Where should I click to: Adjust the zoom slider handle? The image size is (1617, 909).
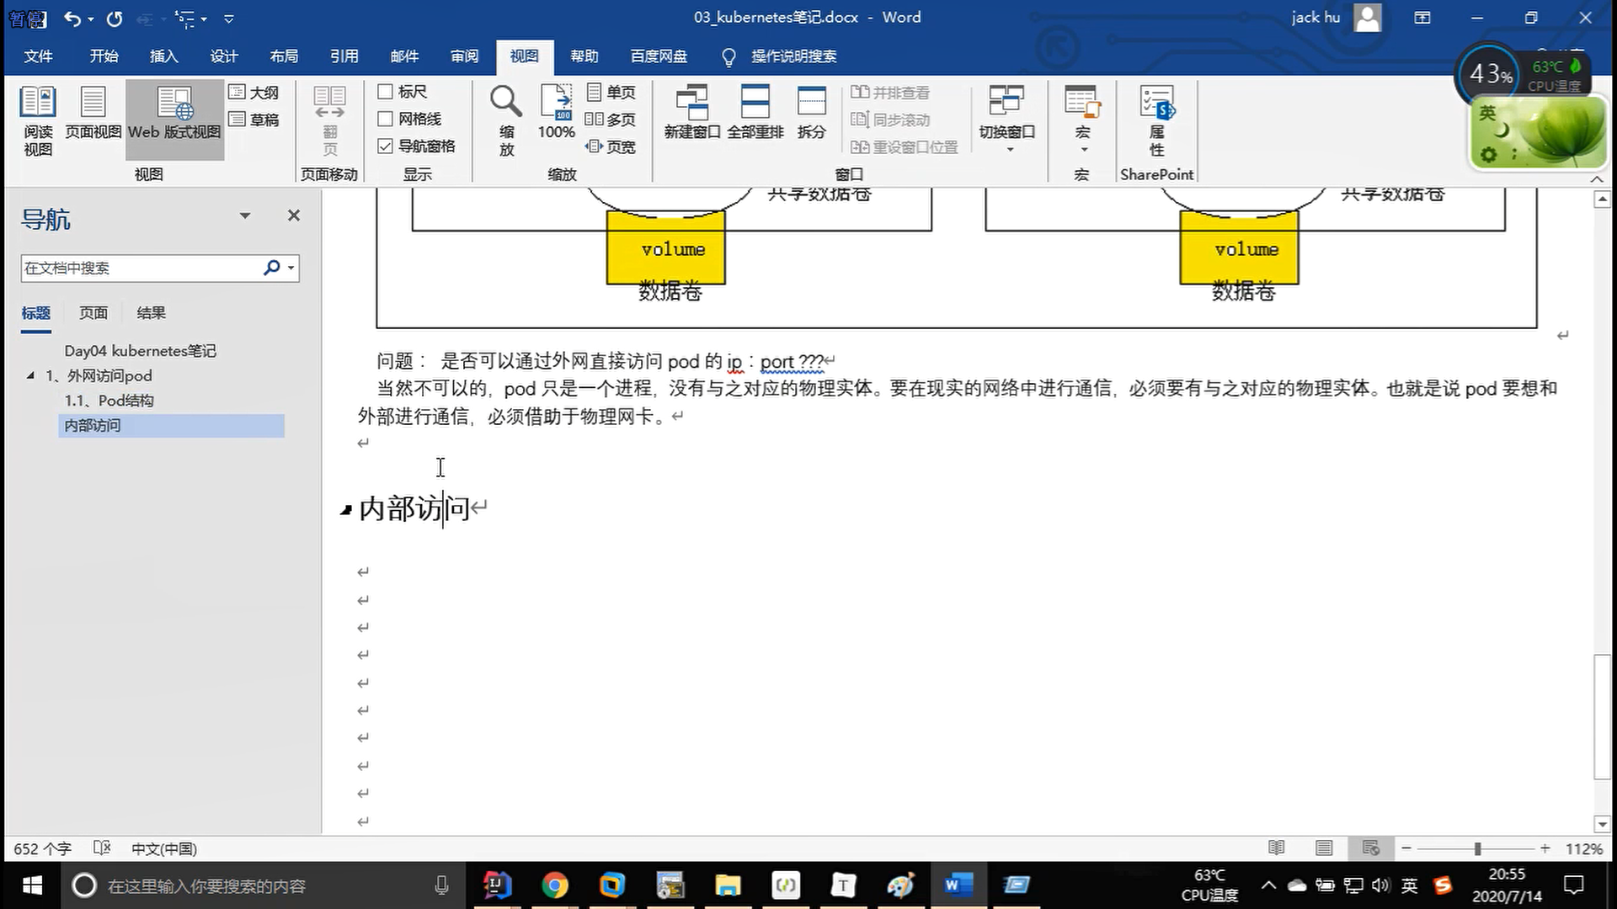[x=1477, y=849]
